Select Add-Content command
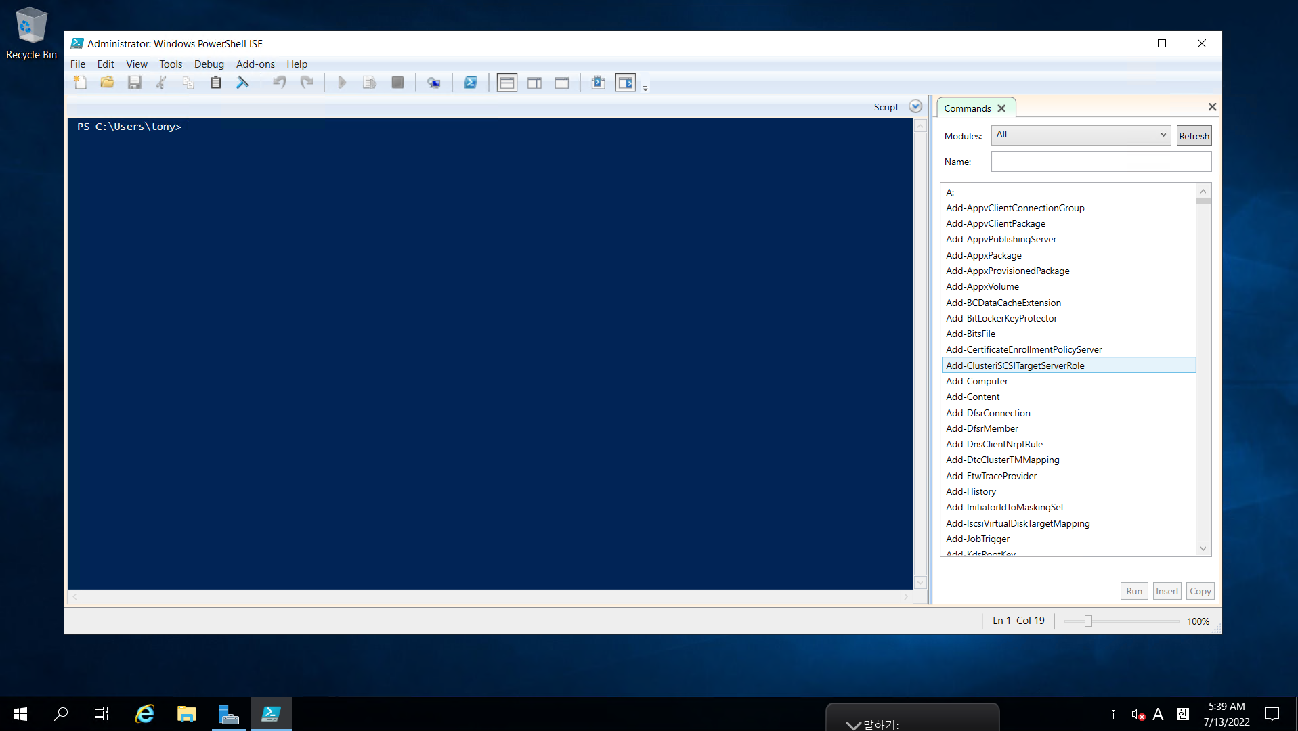The image size is (1298, 731). [x=1068, y=397]
